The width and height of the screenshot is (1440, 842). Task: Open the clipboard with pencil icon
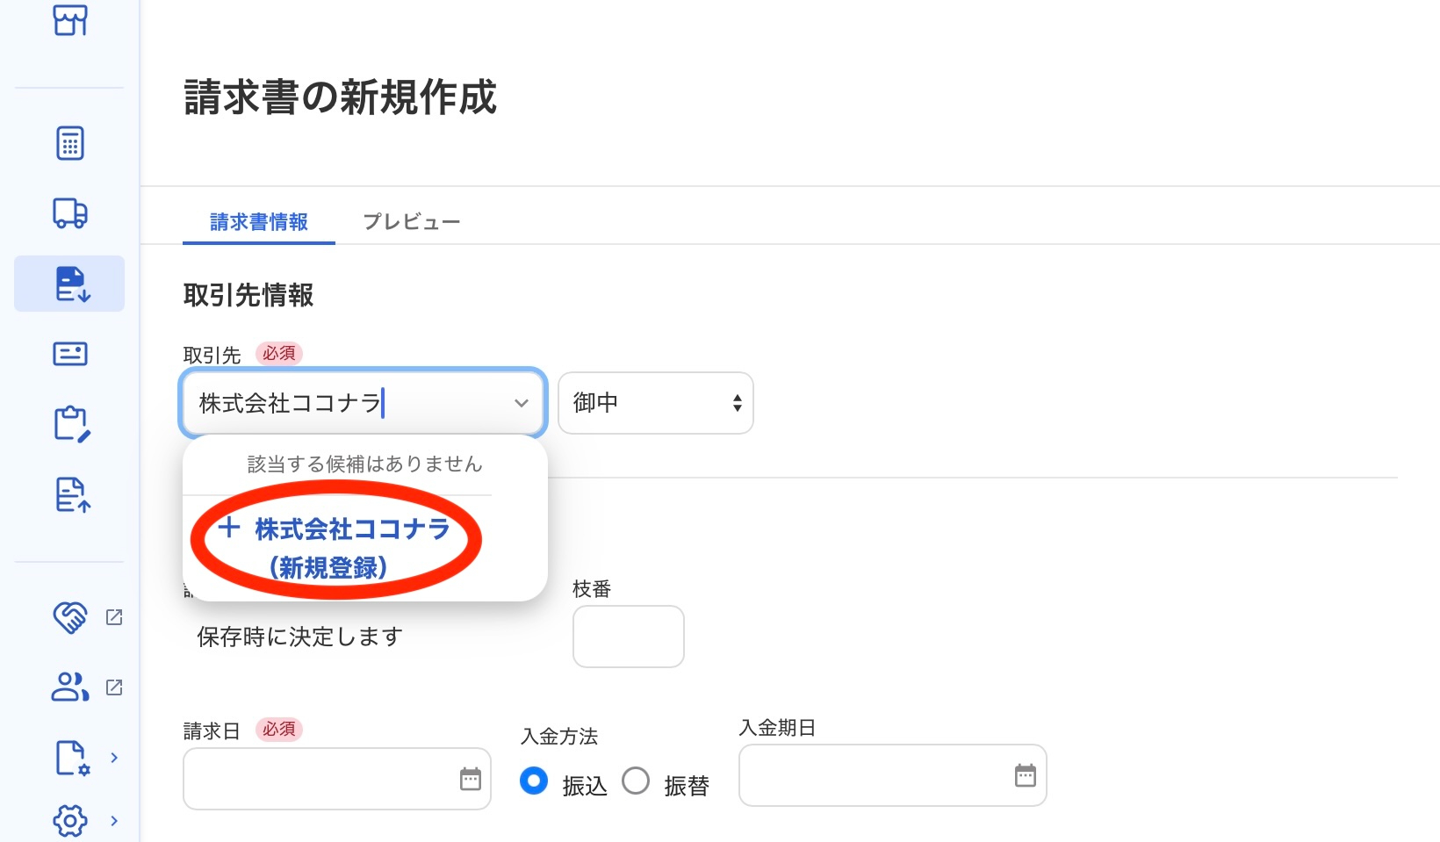tap(71, 424)
